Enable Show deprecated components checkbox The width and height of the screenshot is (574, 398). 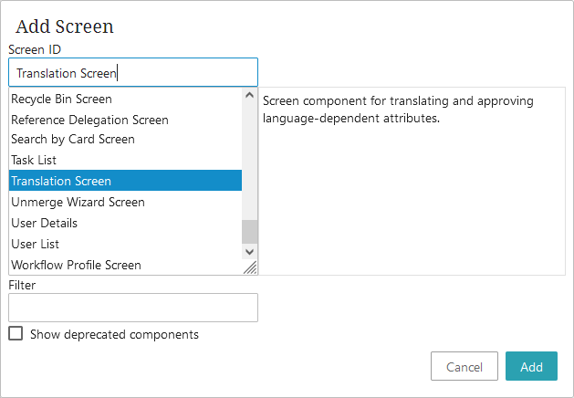16,333
